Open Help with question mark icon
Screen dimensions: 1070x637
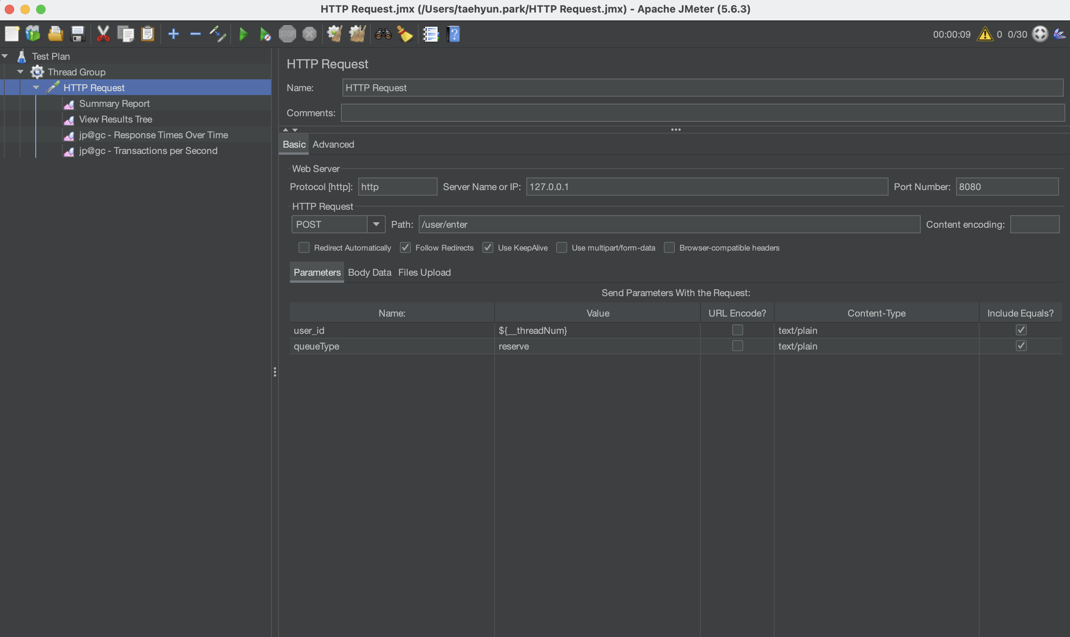click(453, 34)
